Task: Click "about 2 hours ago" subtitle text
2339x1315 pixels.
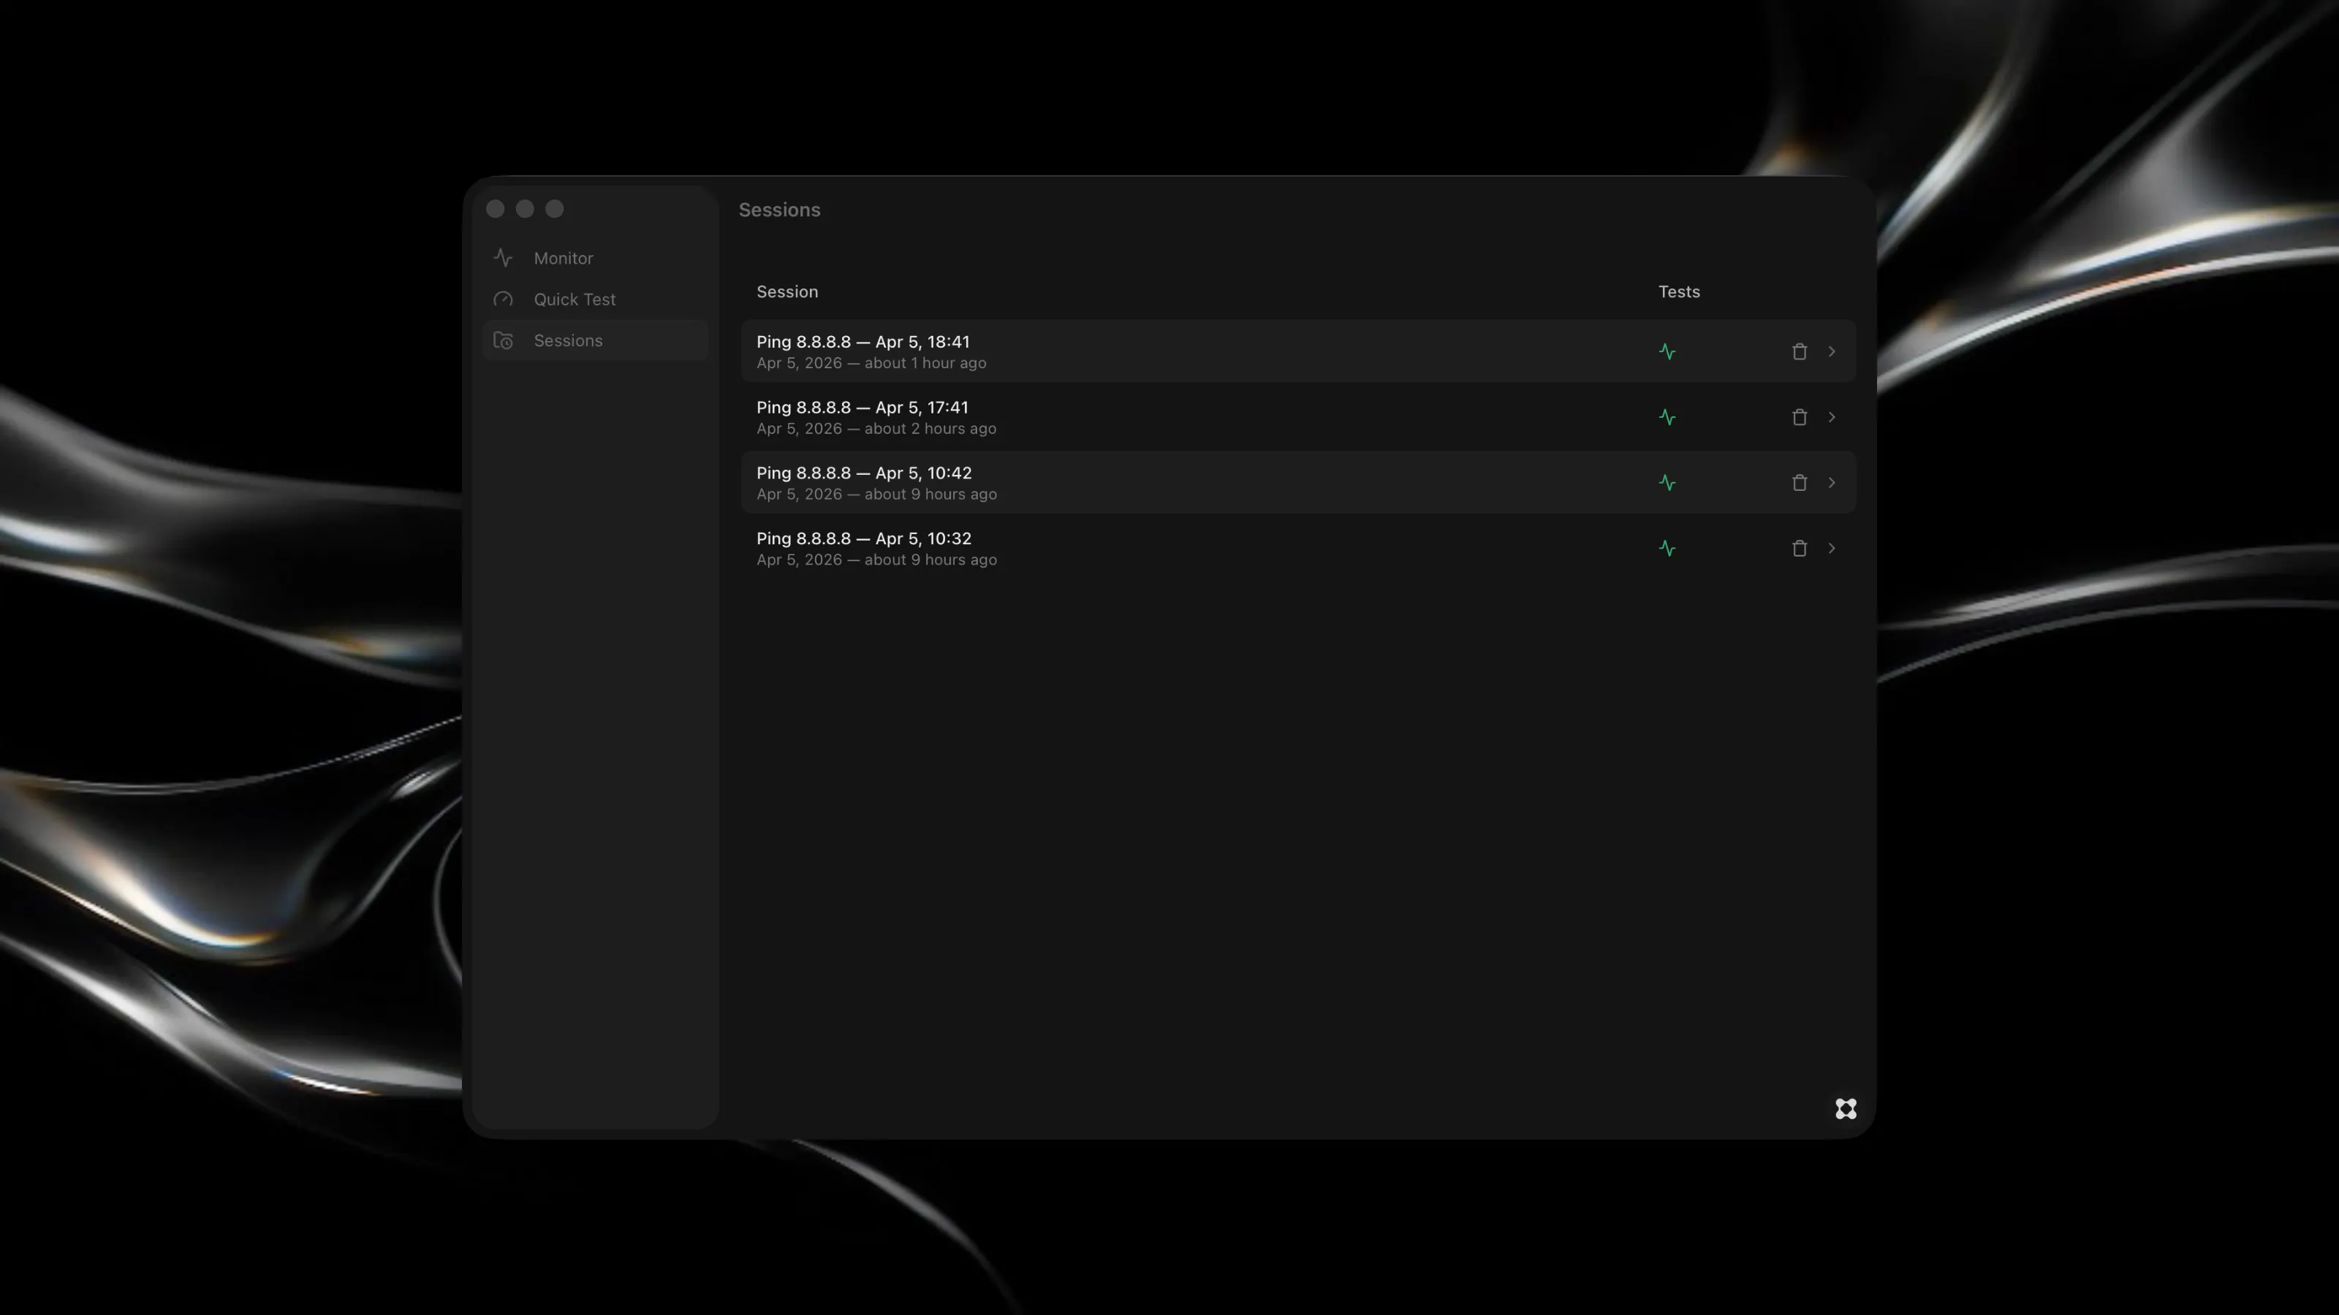Action: click(930, 428)
